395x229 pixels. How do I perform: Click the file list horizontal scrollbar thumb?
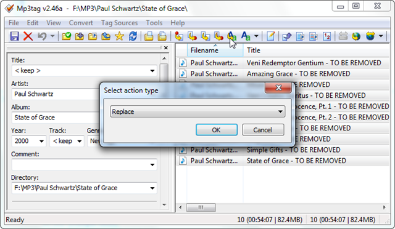tap(201, 207)
